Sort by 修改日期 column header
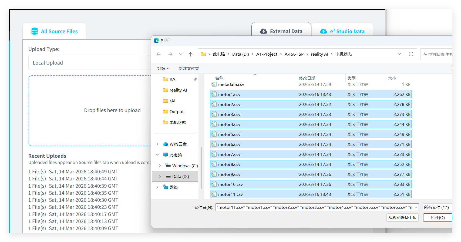The width and height of the screenshot is (461, 242). [307, 78]
